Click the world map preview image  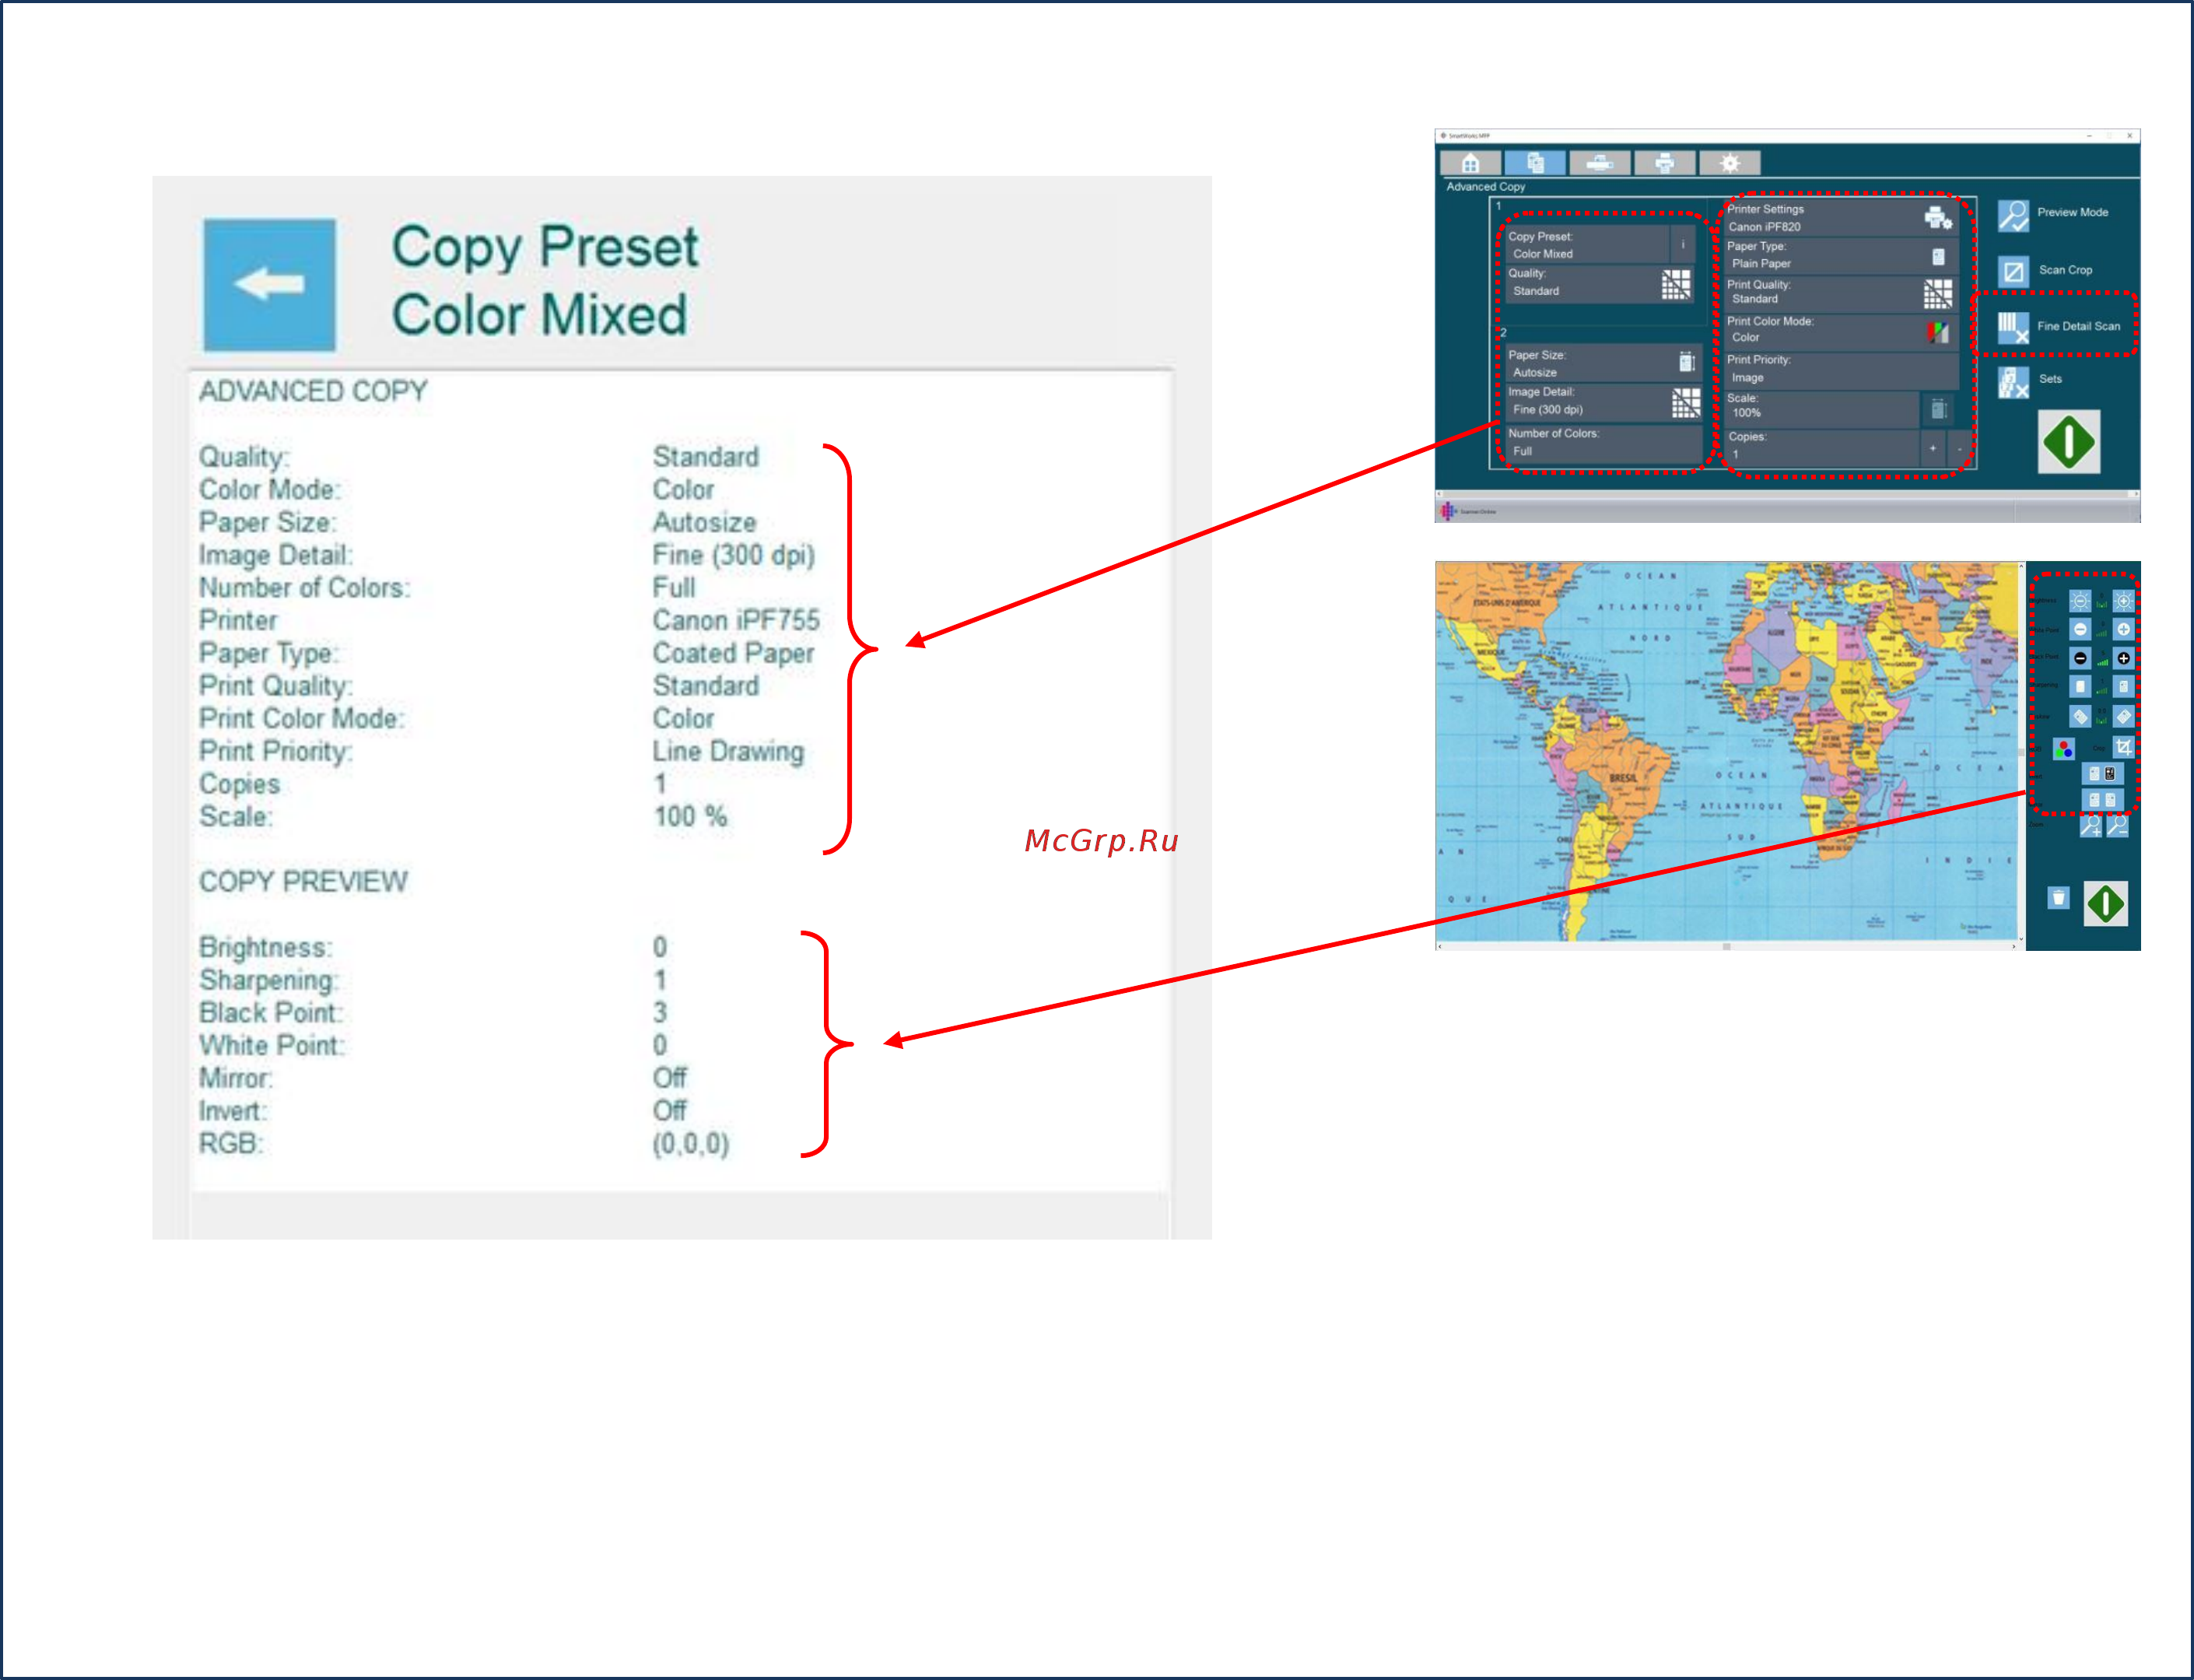coord(1727,751)
